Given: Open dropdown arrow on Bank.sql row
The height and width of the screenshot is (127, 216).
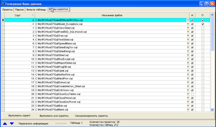Looking at the screenshot, I should [x=188, y=110].
